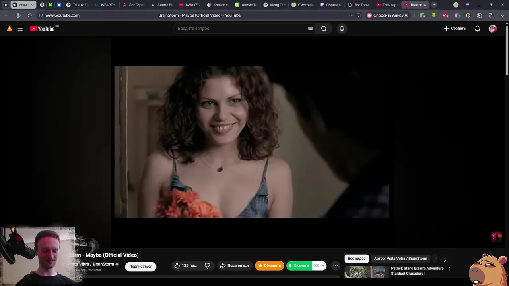This screenshot has height=286, width=509.
Task: Switch to the Трейлер YouTube browser tab
Action: (x=387, y=5)
